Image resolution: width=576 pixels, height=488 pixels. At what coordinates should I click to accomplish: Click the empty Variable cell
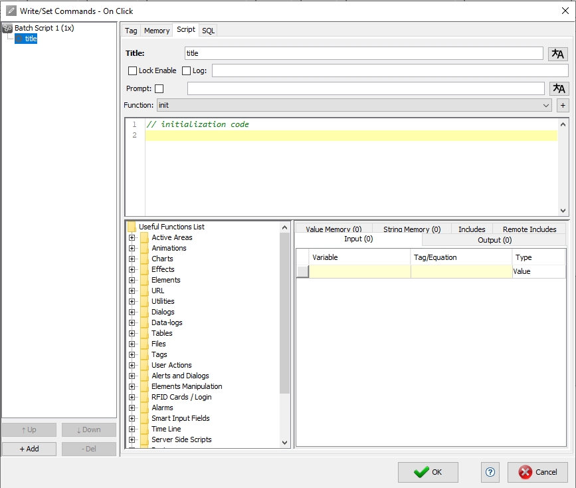click(x=359, y=271)
